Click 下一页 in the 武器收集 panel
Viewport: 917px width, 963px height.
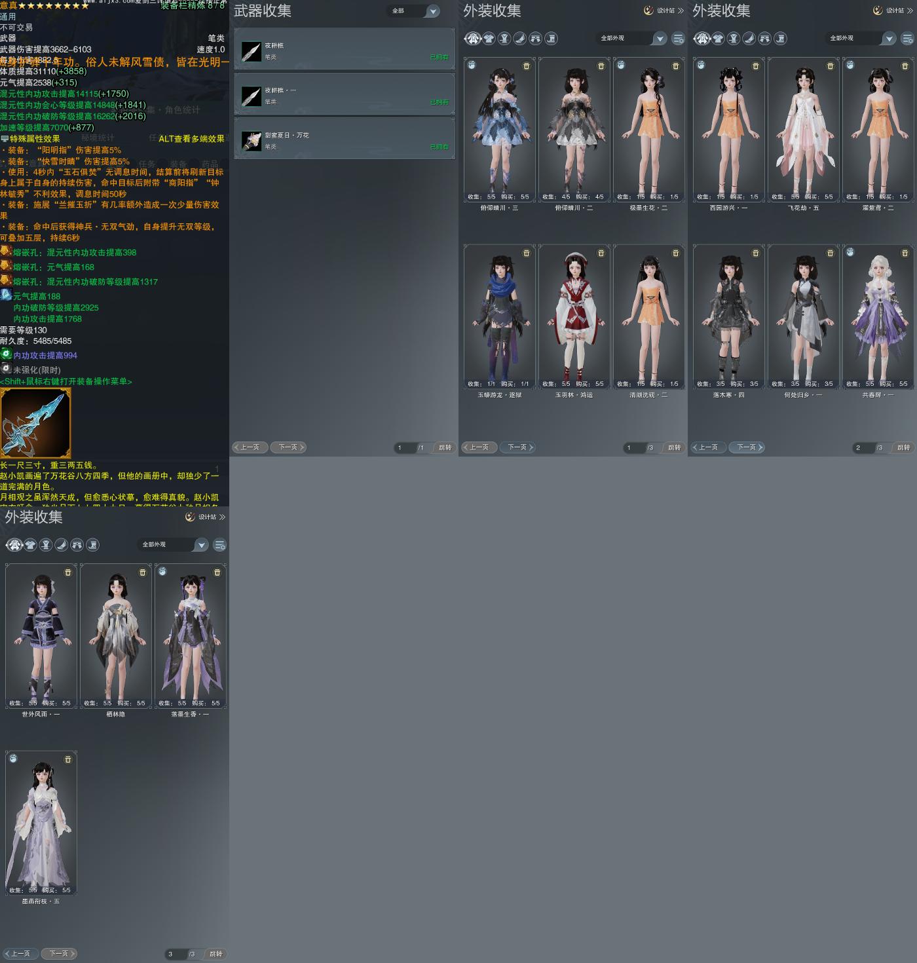point(288,447)
